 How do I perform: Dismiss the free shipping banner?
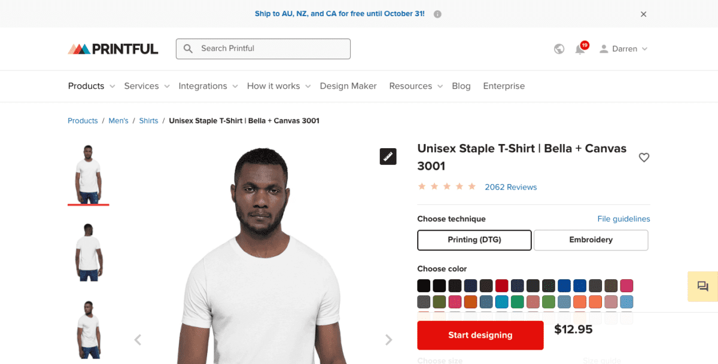(x=643, y=14)
